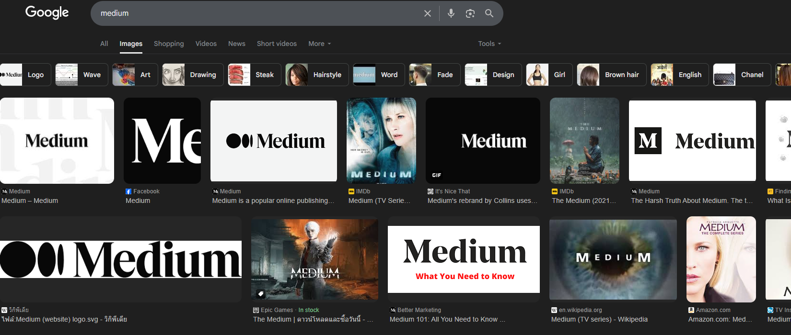
Task: Click into the search field containing medium
Action: click(x=259, y=13)
